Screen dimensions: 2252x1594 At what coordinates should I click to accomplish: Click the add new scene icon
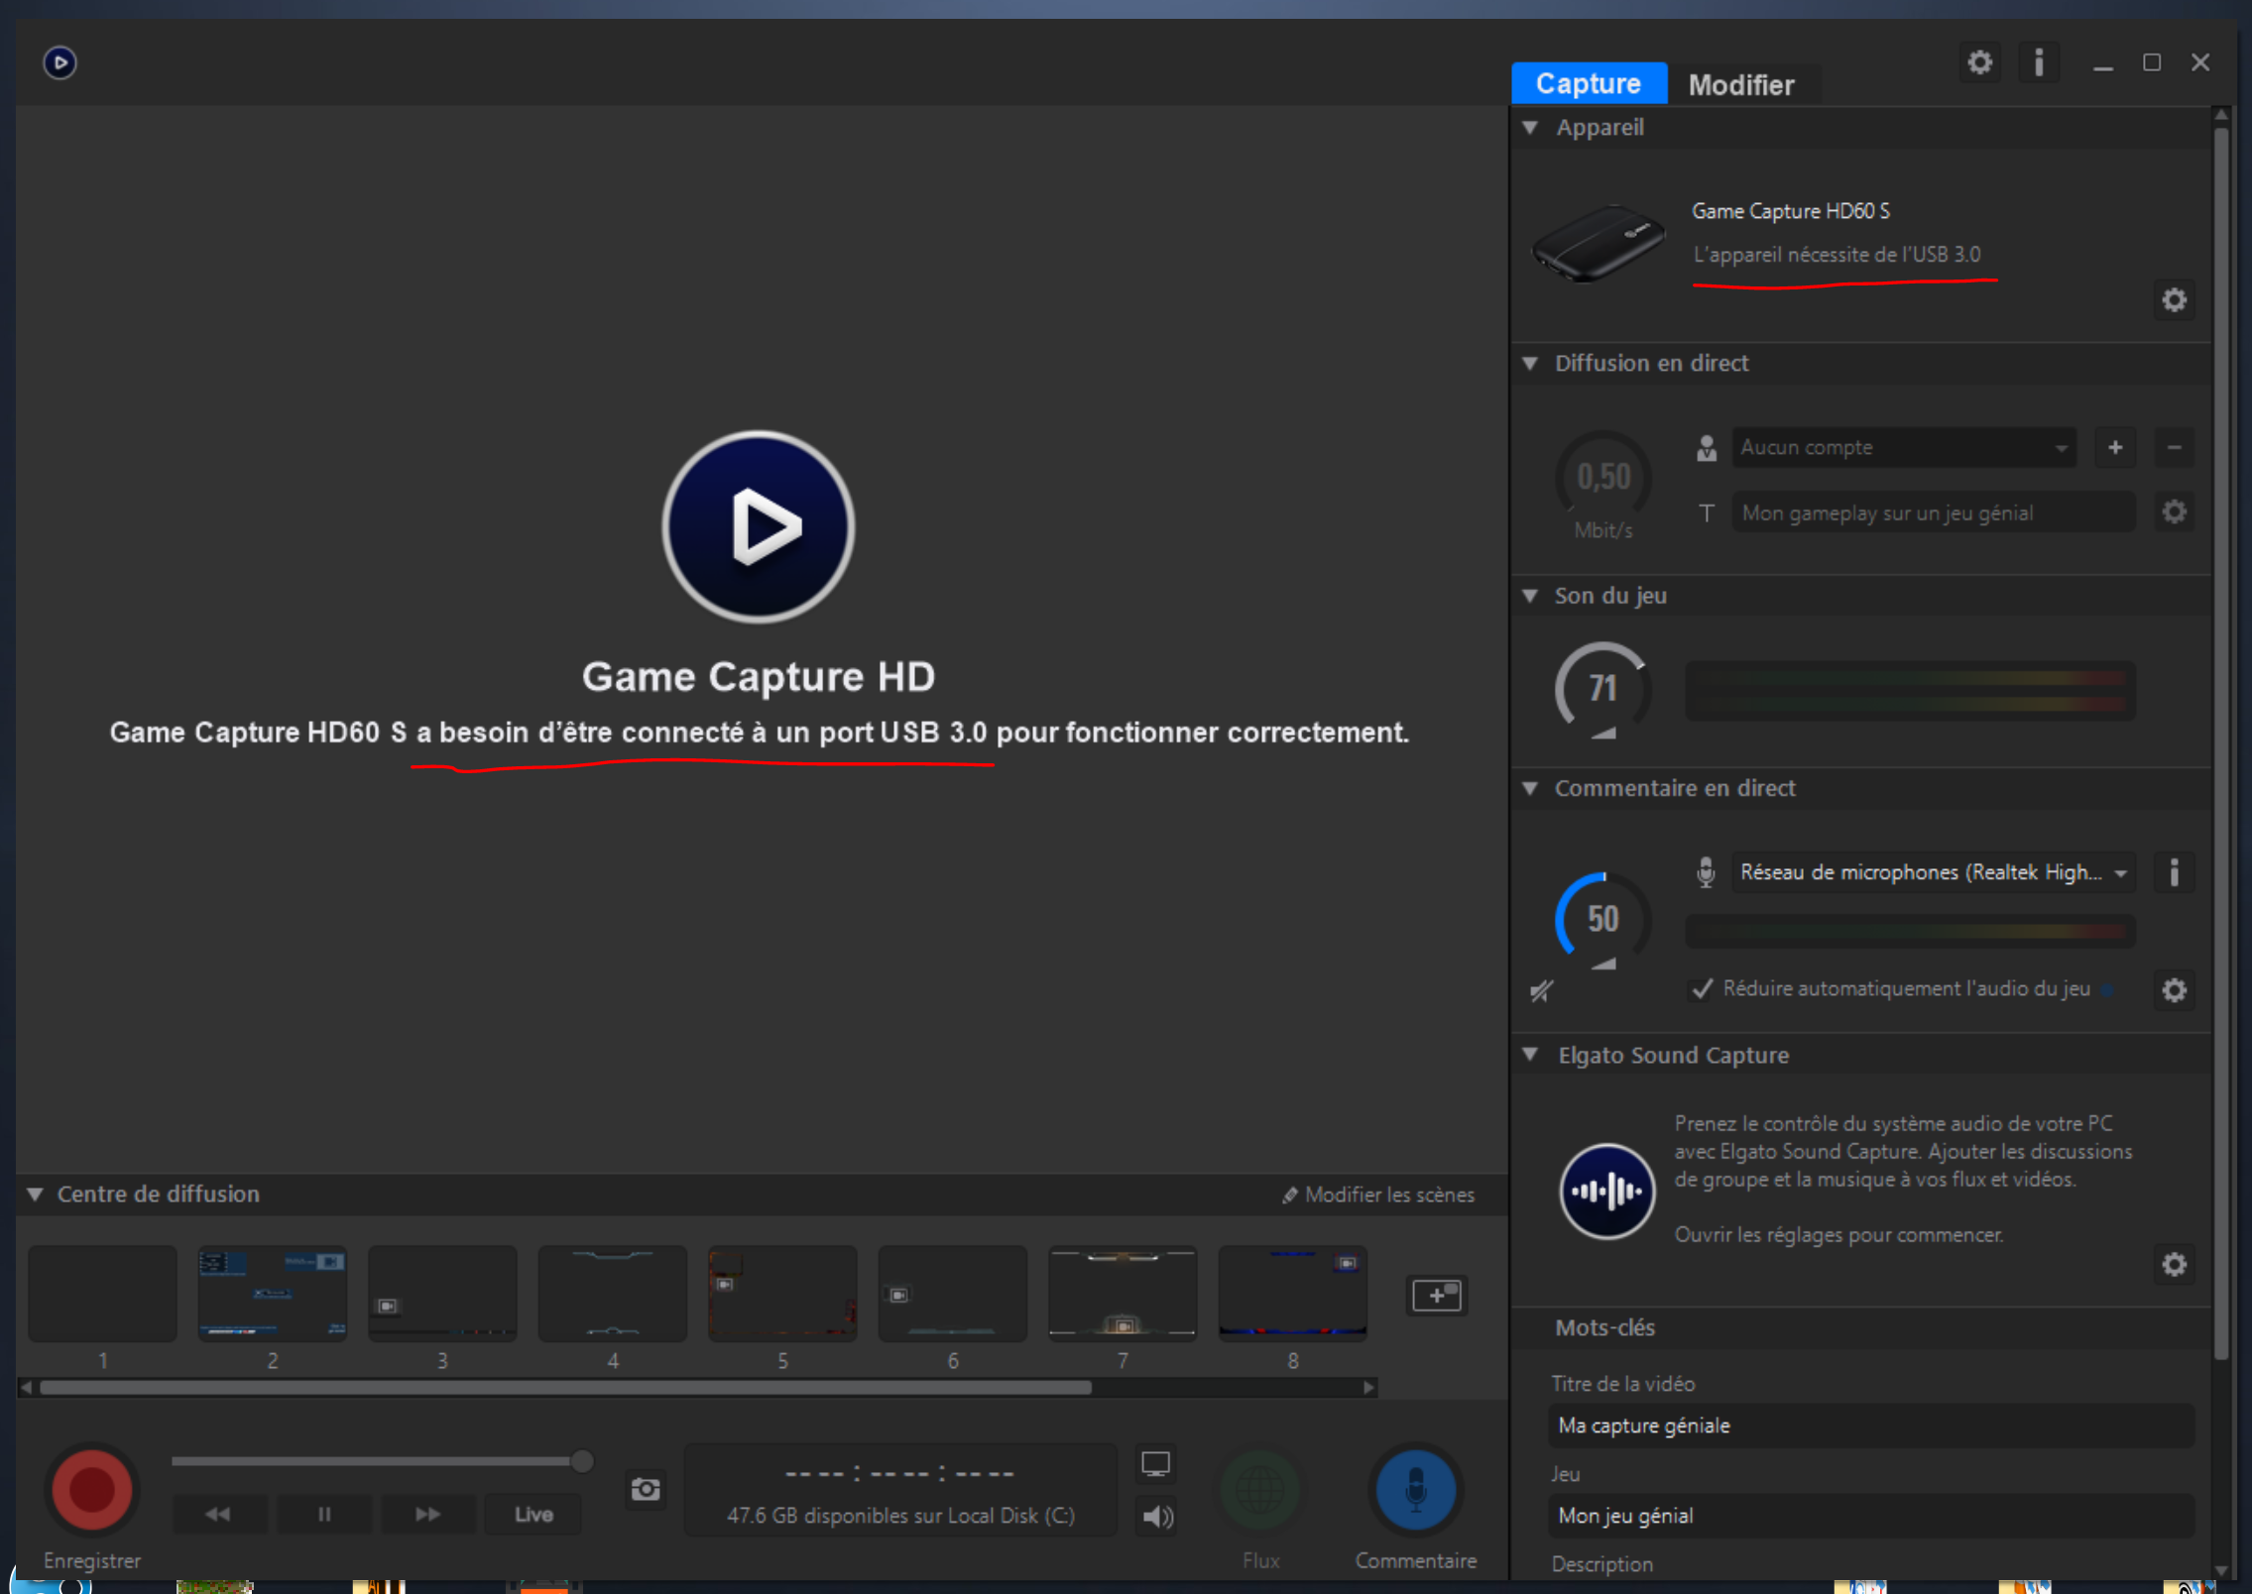coord(1436,1295)
